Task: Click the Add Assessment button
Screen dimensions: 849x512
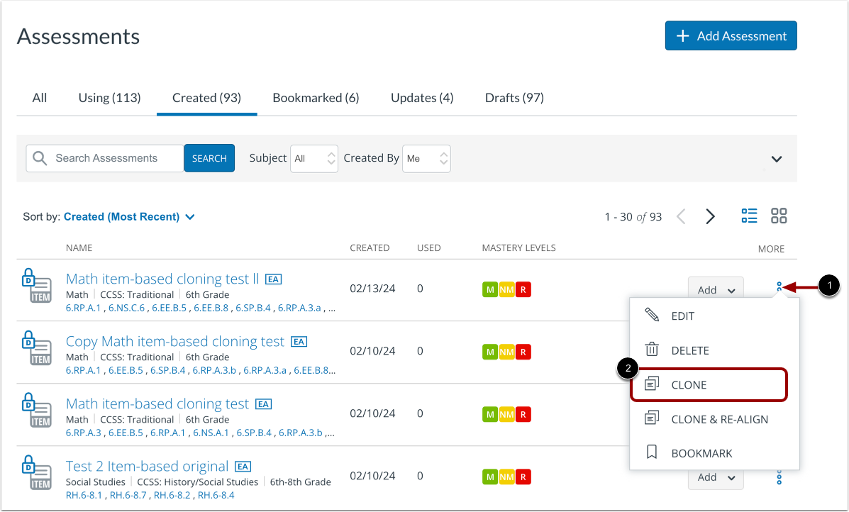Action: tap(731, 35)
